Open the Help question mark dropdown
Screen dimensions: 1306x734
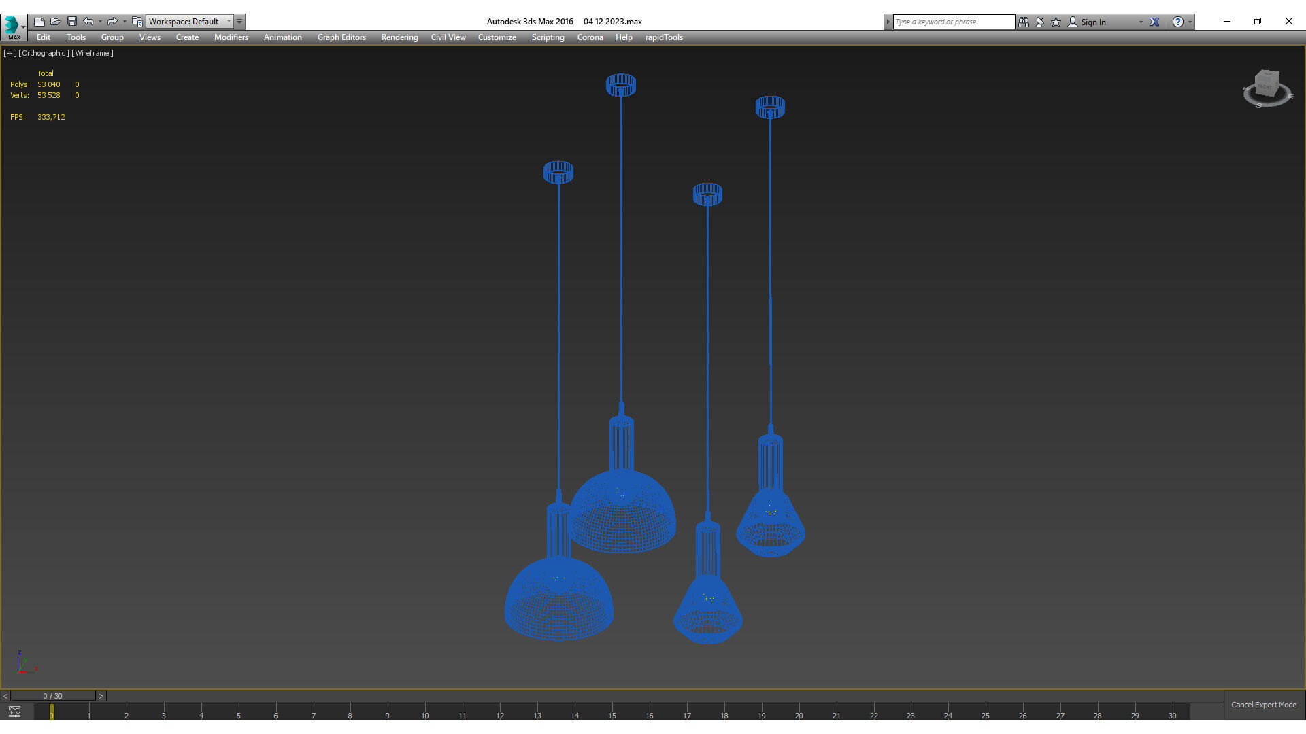(x=1178, y=22)
